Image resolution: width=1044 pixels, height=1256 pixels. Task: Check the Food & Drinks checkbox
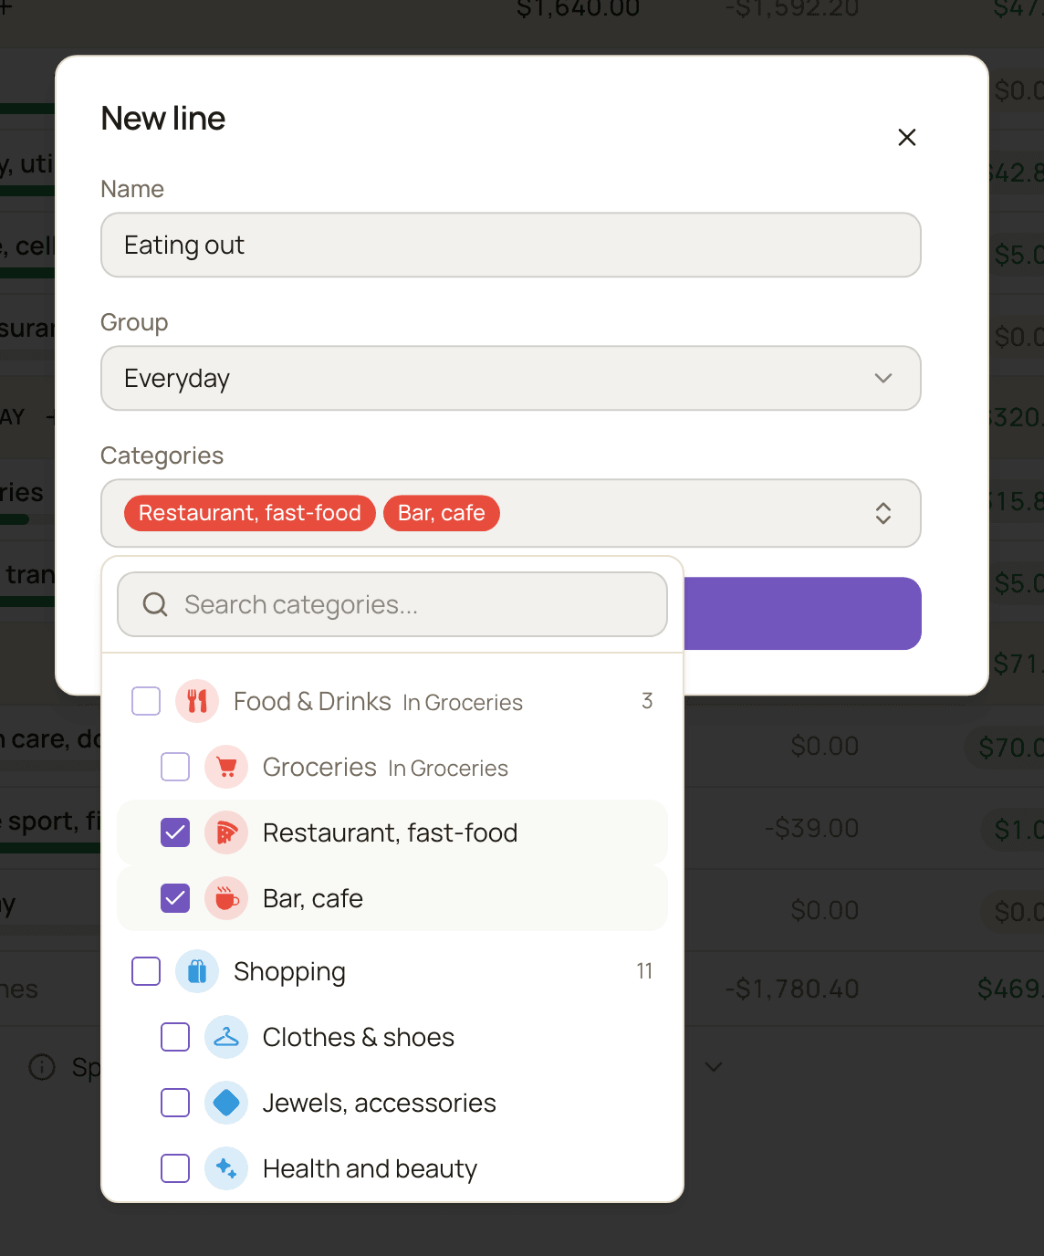coord(146,701)
